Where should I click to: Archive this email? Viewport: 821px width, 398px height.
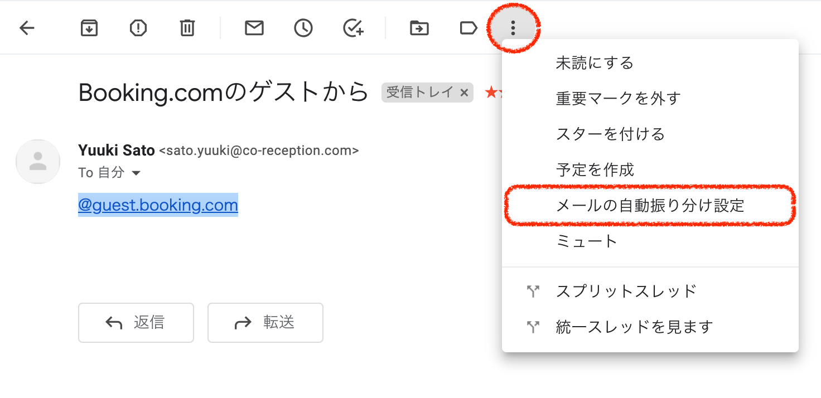coord(89,28)
